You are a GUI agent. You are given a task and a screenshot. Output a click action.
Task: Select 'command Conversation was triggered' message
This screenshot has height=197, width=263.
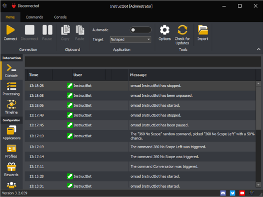coord(164,166)
